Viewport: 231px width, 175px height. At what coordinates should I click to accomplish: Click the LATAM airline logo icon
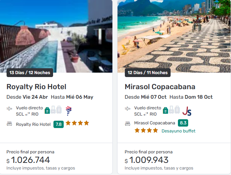pyautogui.click(x=68, y=110)
